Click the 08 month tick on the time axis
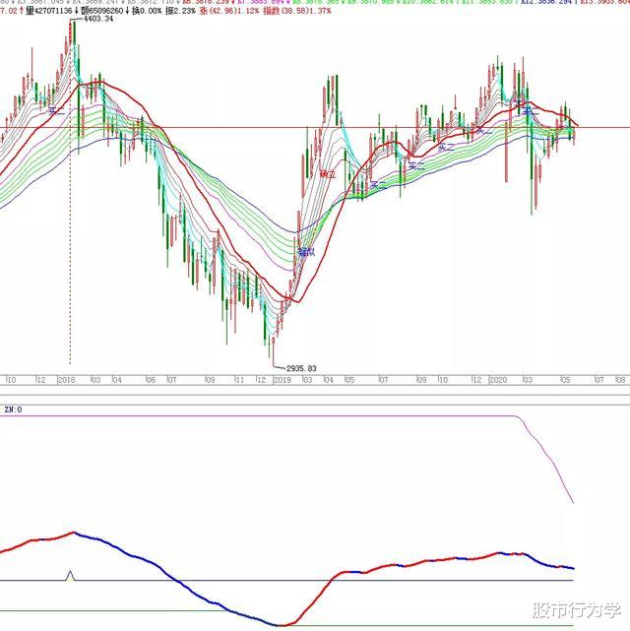The image size is (630, 631). (620, 380)
